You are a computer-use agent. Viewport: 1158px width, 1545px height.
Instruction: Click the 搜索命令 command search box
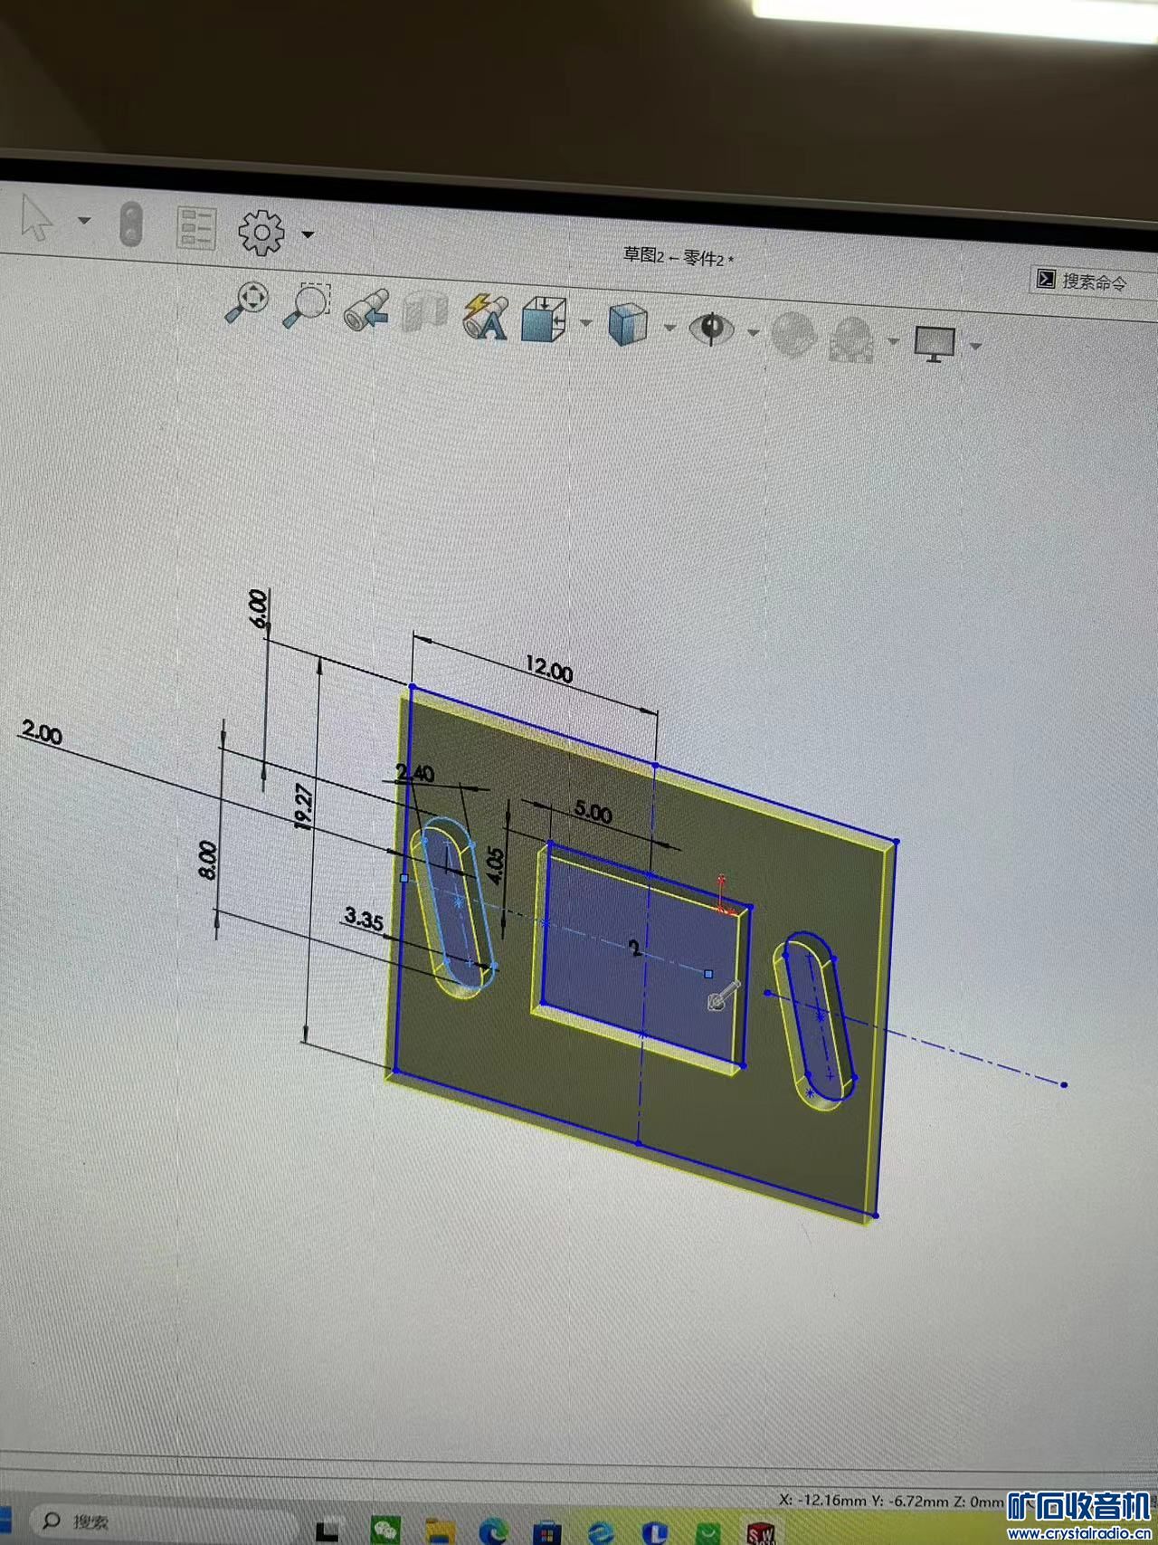[x=1095, y=281]
